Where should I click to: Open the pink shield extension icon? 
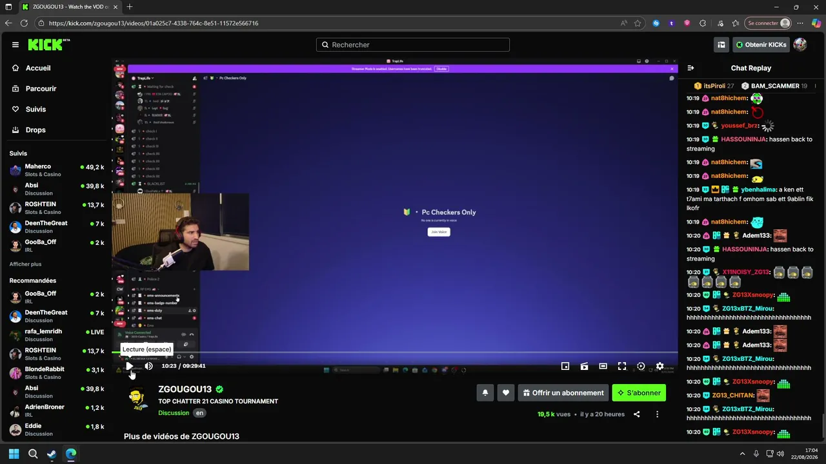click(x=687, y=23)
